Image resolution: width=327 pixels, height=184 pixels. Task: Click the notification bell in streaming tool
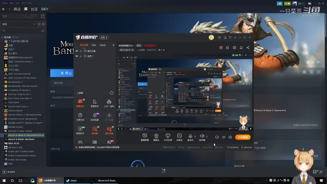pyautogui.click(x=241, y=47)
